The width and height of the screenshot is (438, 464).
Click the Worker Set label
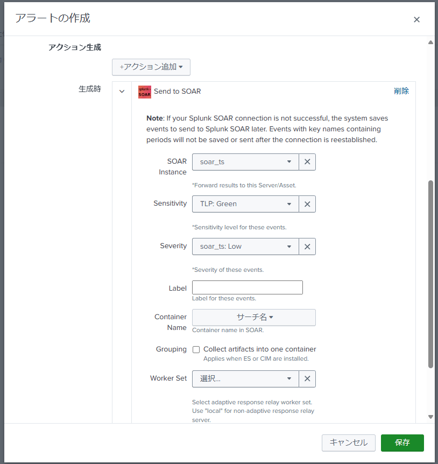click(x=168, y=378)
